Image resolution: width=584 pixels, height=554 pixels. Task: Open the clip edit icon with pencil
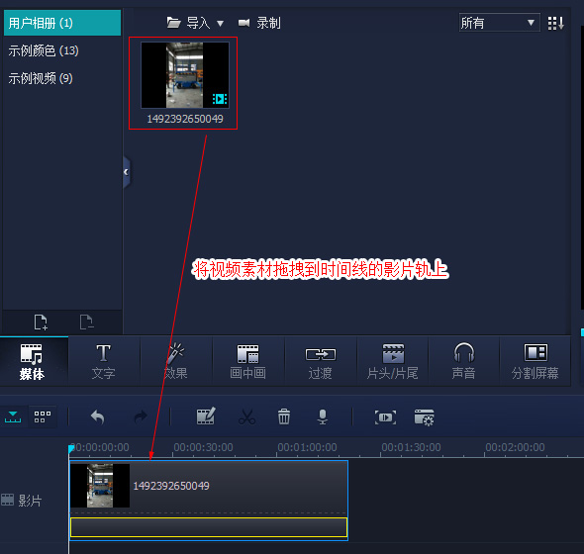(206, 416)
